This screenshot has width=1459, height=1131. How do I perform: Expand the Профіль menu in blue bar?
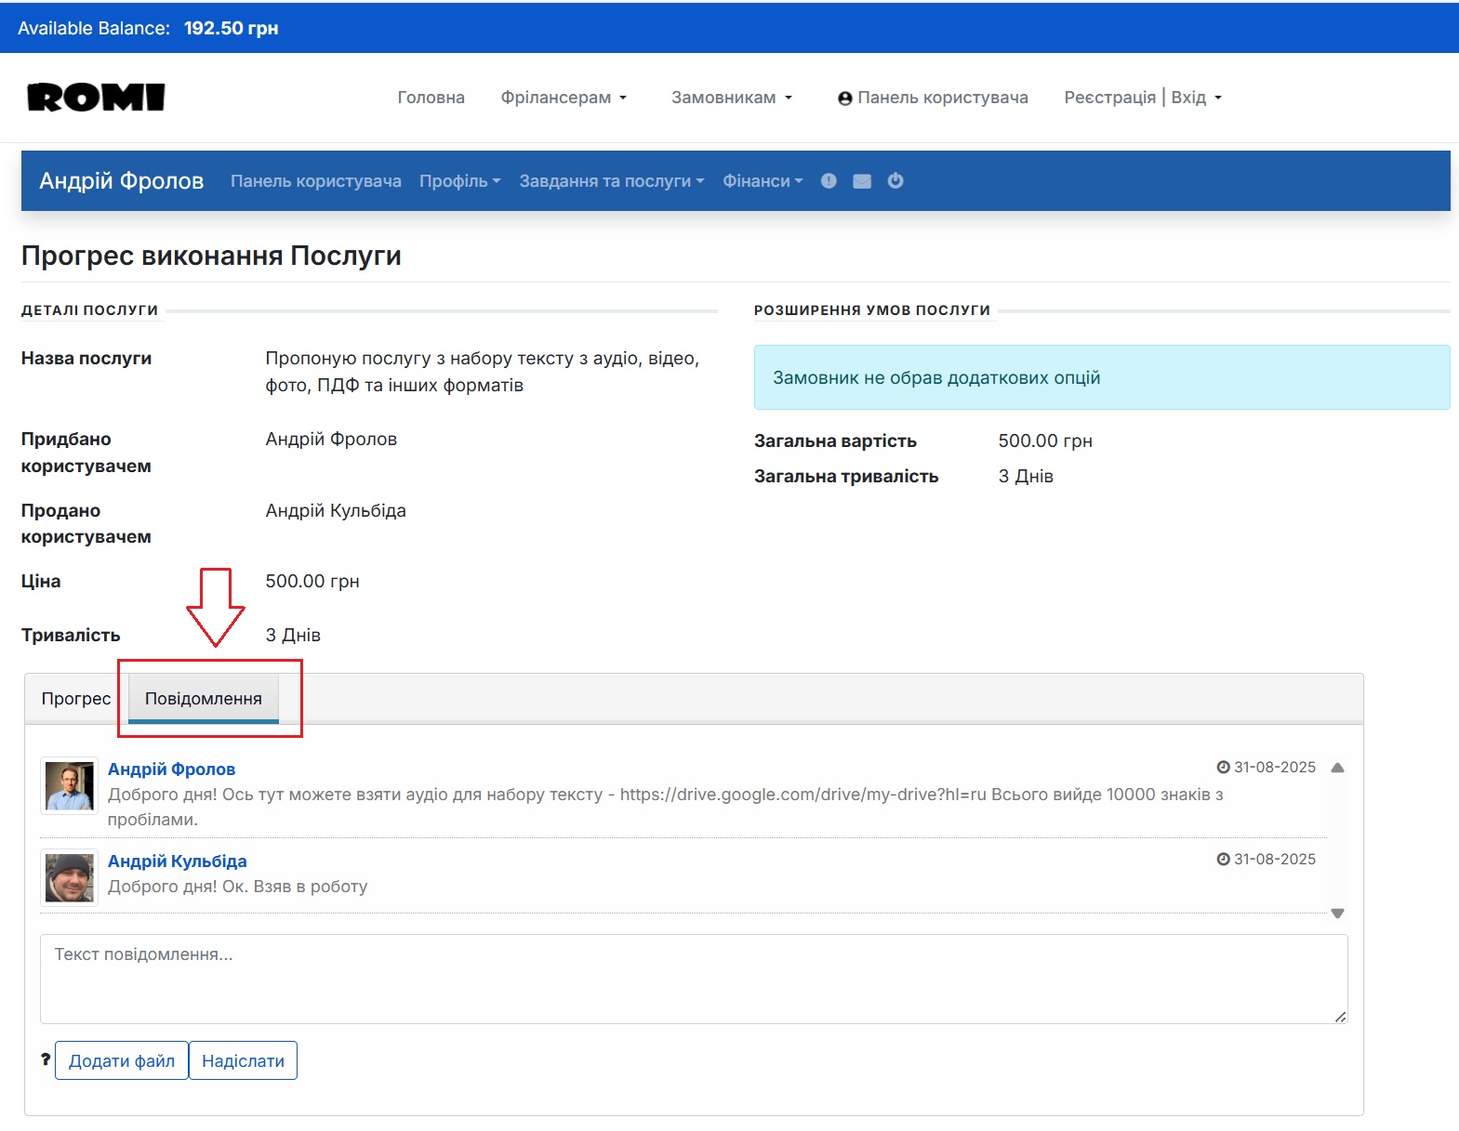(x=459, y=181)
